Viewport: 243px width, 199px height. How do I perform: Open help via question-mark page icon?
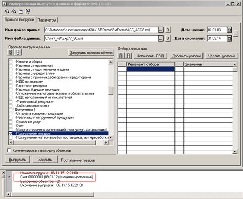[21, 11]
